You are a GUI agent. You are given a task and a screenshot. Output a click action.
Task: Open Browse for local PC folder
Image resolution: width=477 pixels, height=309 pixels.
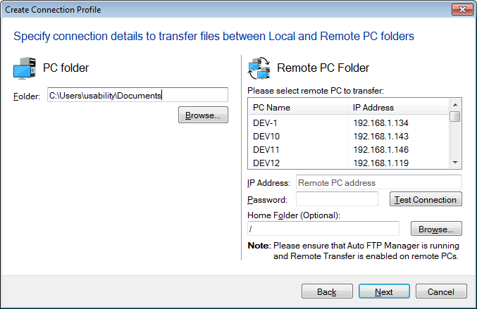point(203,115)
